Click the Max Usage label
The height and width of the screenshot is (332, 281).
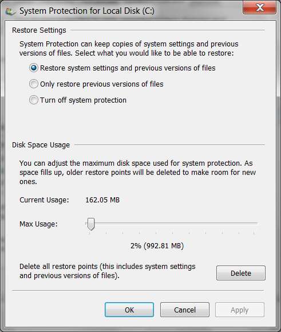point(38,224)
